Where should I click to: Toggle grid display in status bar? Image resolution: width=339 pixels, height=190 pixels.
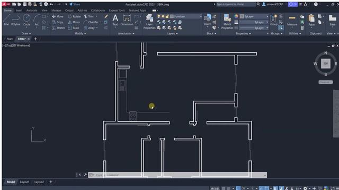click(224, 188)
